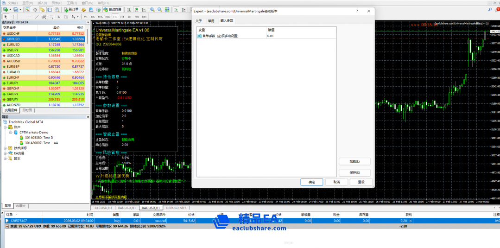This screenshot has width=500, height=248.
Task: Click the 确定 confirm button
Action: pyautogui.click(x=311, y=182)
